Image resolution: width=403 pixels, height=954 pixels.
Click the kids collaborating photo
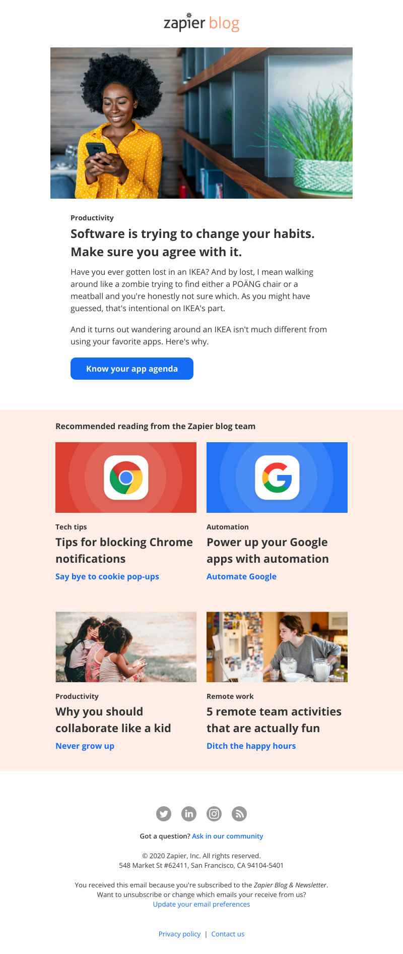tap(126, 647)
